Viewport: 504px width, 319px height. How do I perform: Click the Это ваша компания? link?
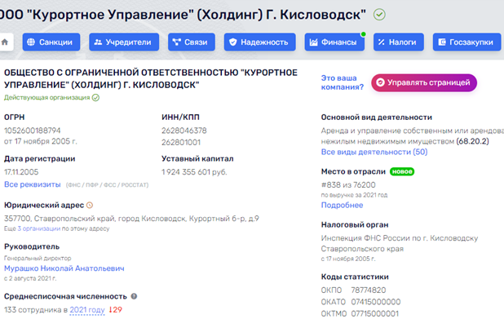[x=343, y=82]
